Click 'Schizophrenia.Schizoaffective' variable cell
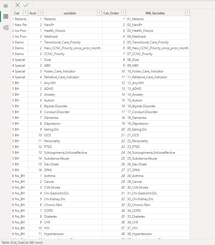Viewport: 215px width, 245px height. (x=73, y=152)
